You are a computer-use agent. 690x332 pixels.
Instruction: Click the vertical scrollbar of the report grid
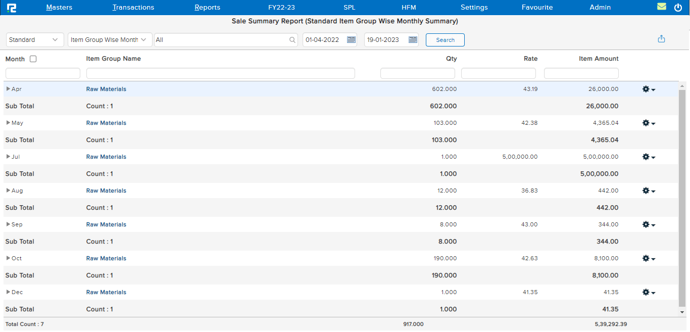(682, 197)
